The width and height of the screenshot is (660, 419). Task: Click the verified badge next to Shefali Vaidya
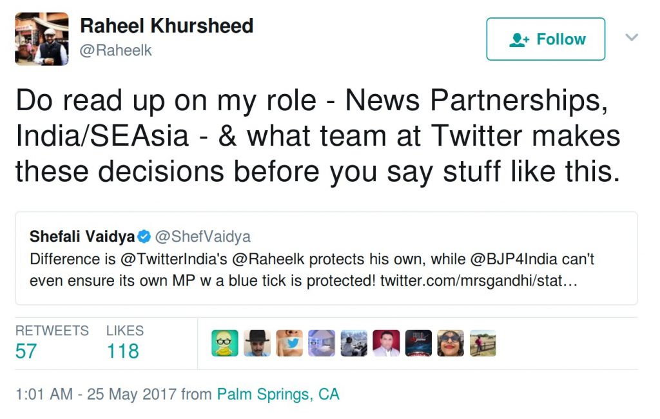(144, 237)
